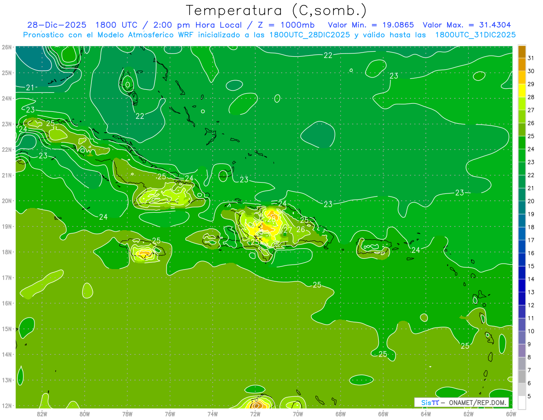
Task: Click the 'Valor Min. = 19.0865' readout
Action: coord(371,25)
